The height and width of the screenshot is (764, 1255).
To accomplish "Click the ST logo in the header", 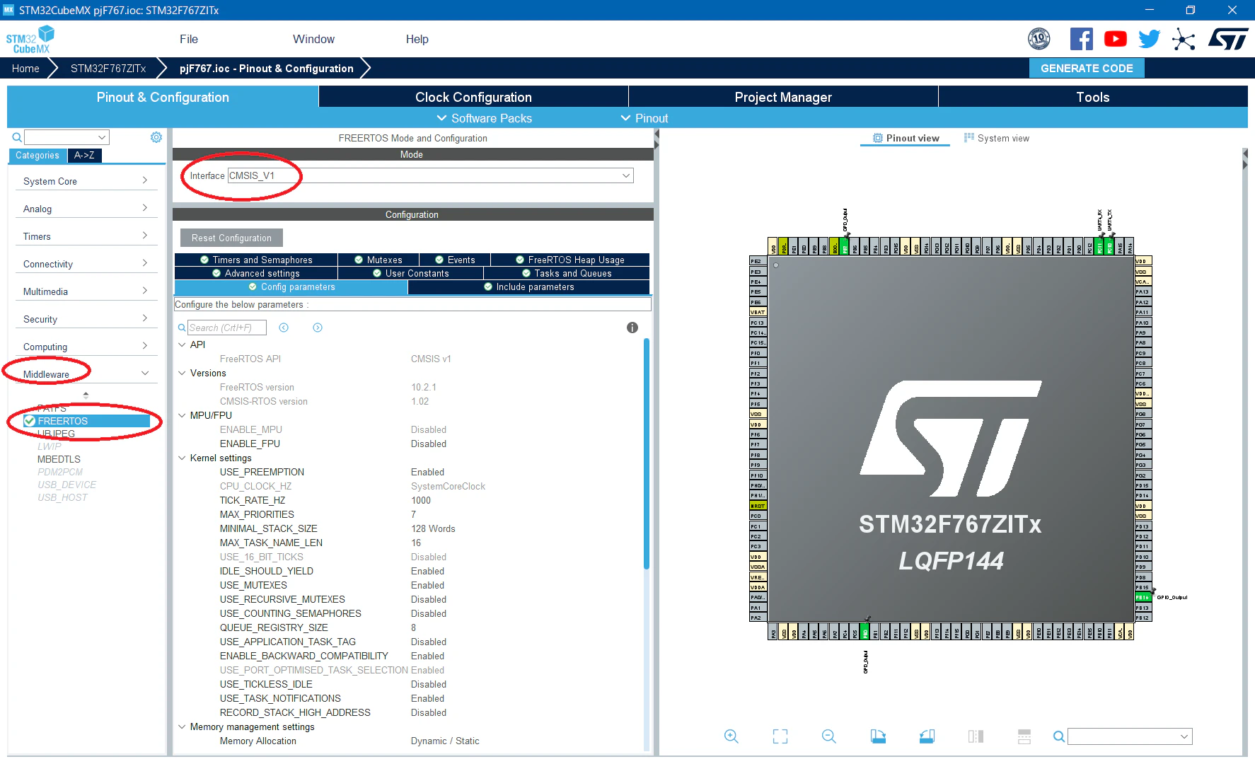I will (1228, 39).
